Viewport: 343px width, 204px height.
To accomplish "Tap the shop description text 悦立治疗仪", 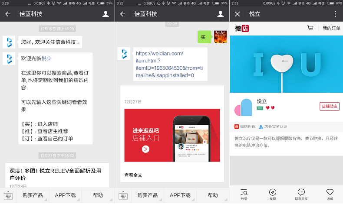I will [x=286, y=142].
